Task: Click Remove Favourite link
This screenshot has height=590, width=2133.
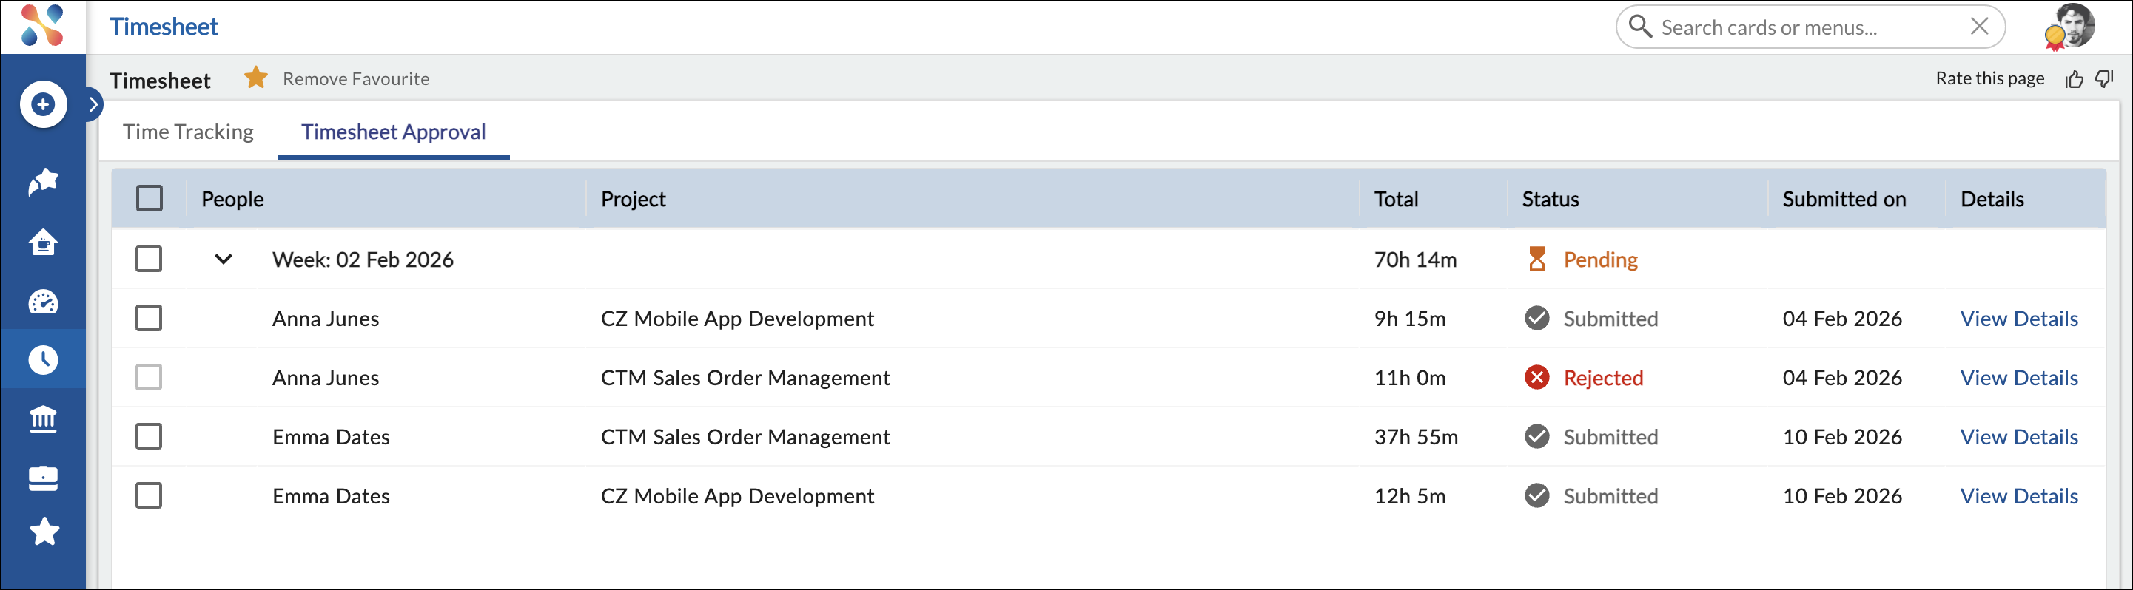Action: pos(356,78)
